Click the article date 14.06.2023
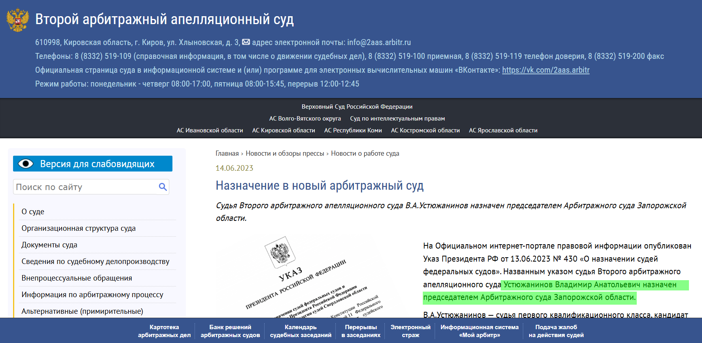This screenshot has width=702, height=343. (234, 168)
